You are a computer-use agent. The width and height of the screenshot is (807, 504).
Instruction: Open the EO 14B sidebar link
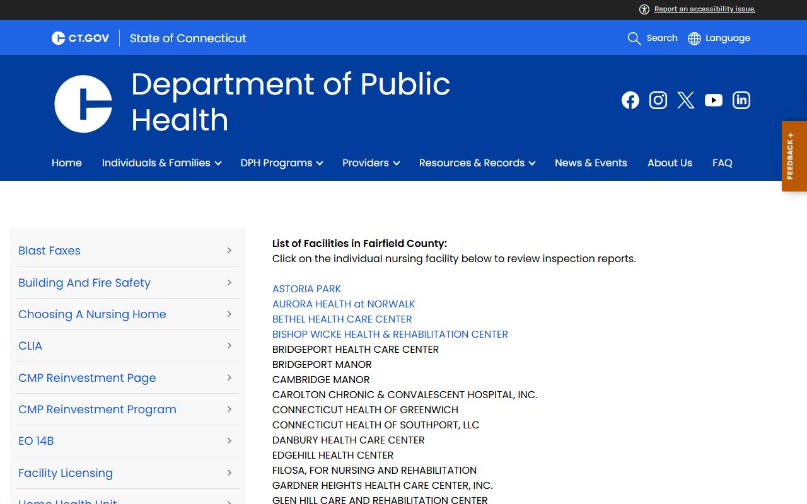coord(36,441)
